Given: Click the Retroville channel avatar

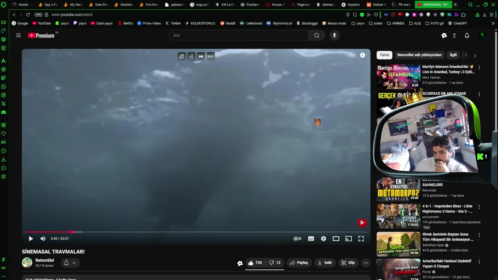Looking at the screenshot, I should coord(27,263).
